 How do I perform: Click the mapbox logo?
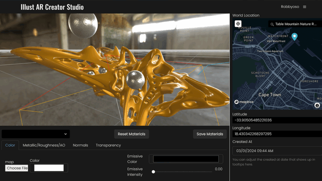coord(244,102)
